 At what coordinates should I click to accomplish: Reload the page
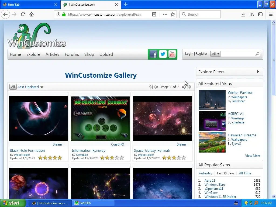(x=23, y=14)
